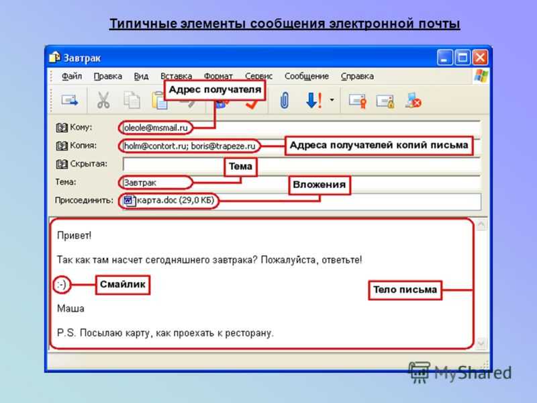The width and height of the screenshot is (537, 403).
Task: Open the Файл menu
Action: (72, 76)
